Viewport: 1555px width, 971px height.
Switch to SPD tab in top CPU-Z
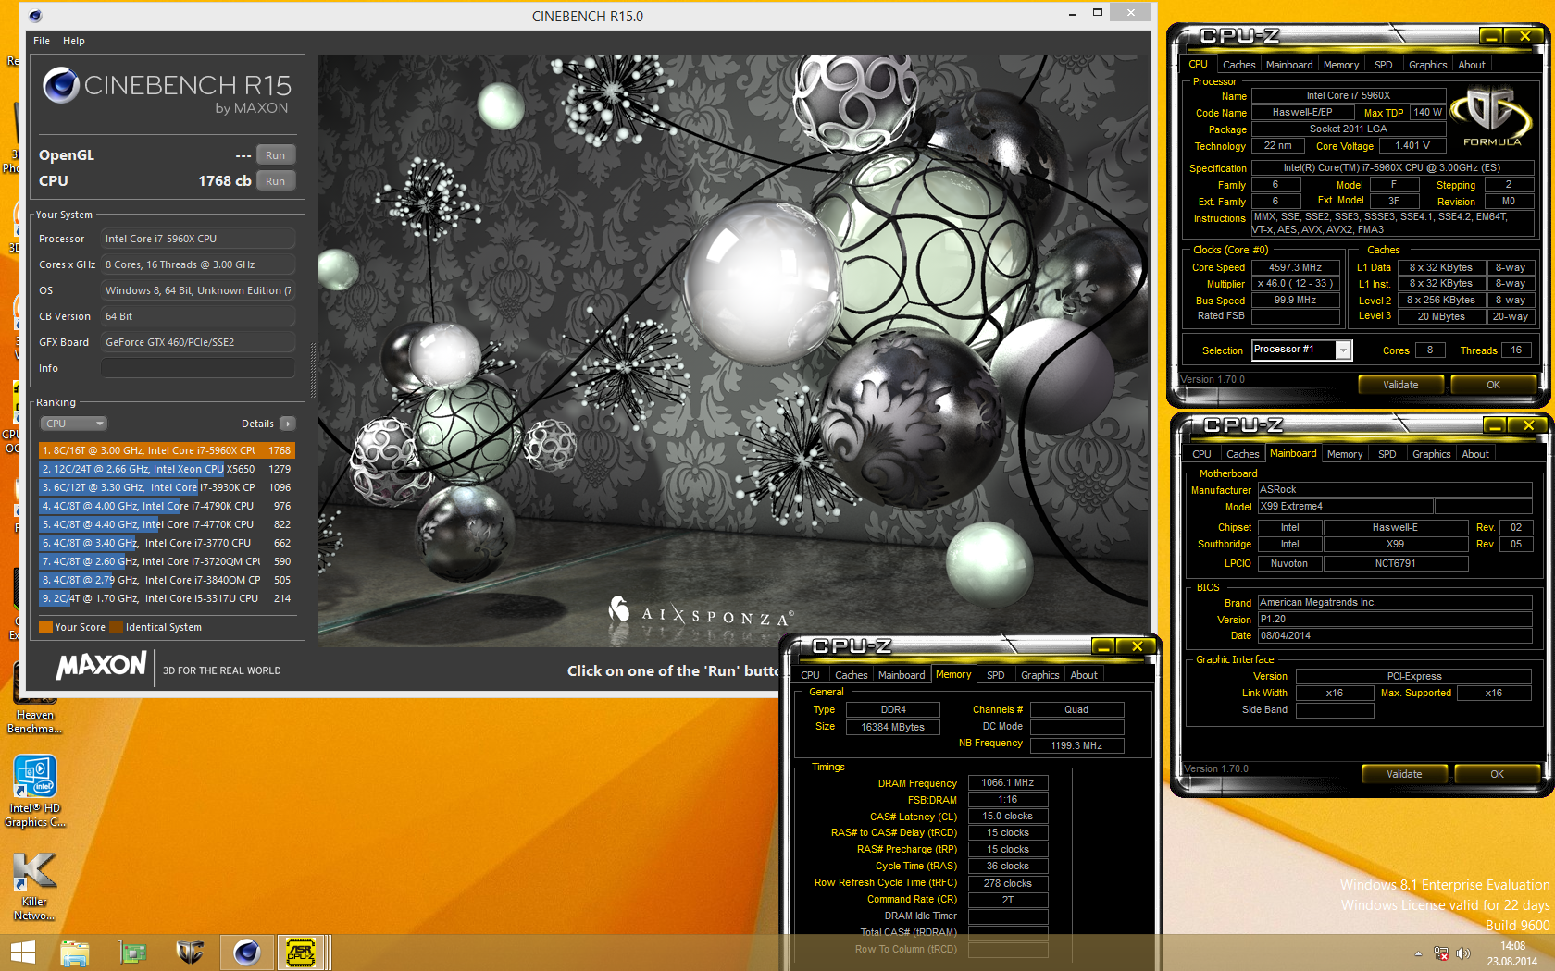pyautogui.click(x=1383, y=65)
